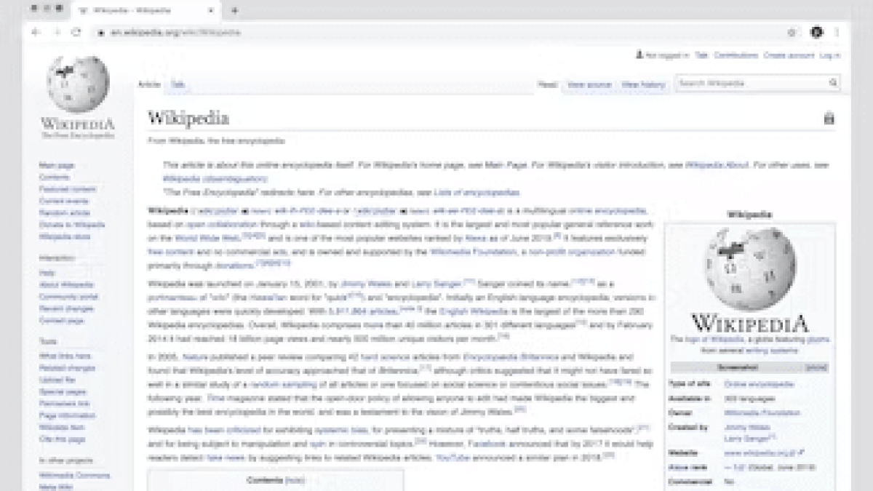Image resolution: width=873 pixels, height=491 pixels.
Task: Open the Article tab
Action: coord(149,84)
